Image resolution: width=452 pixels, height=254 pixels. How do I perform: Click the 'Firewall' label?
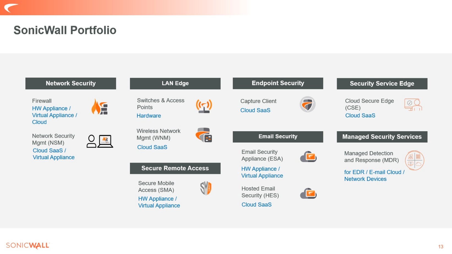[42, 101]
